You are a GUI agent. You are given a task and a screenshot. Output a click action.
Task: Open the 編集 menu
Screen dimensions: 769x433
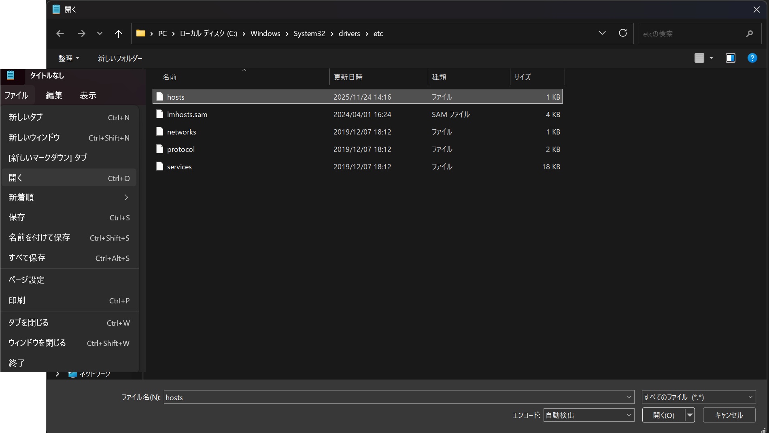pos(54,96)
